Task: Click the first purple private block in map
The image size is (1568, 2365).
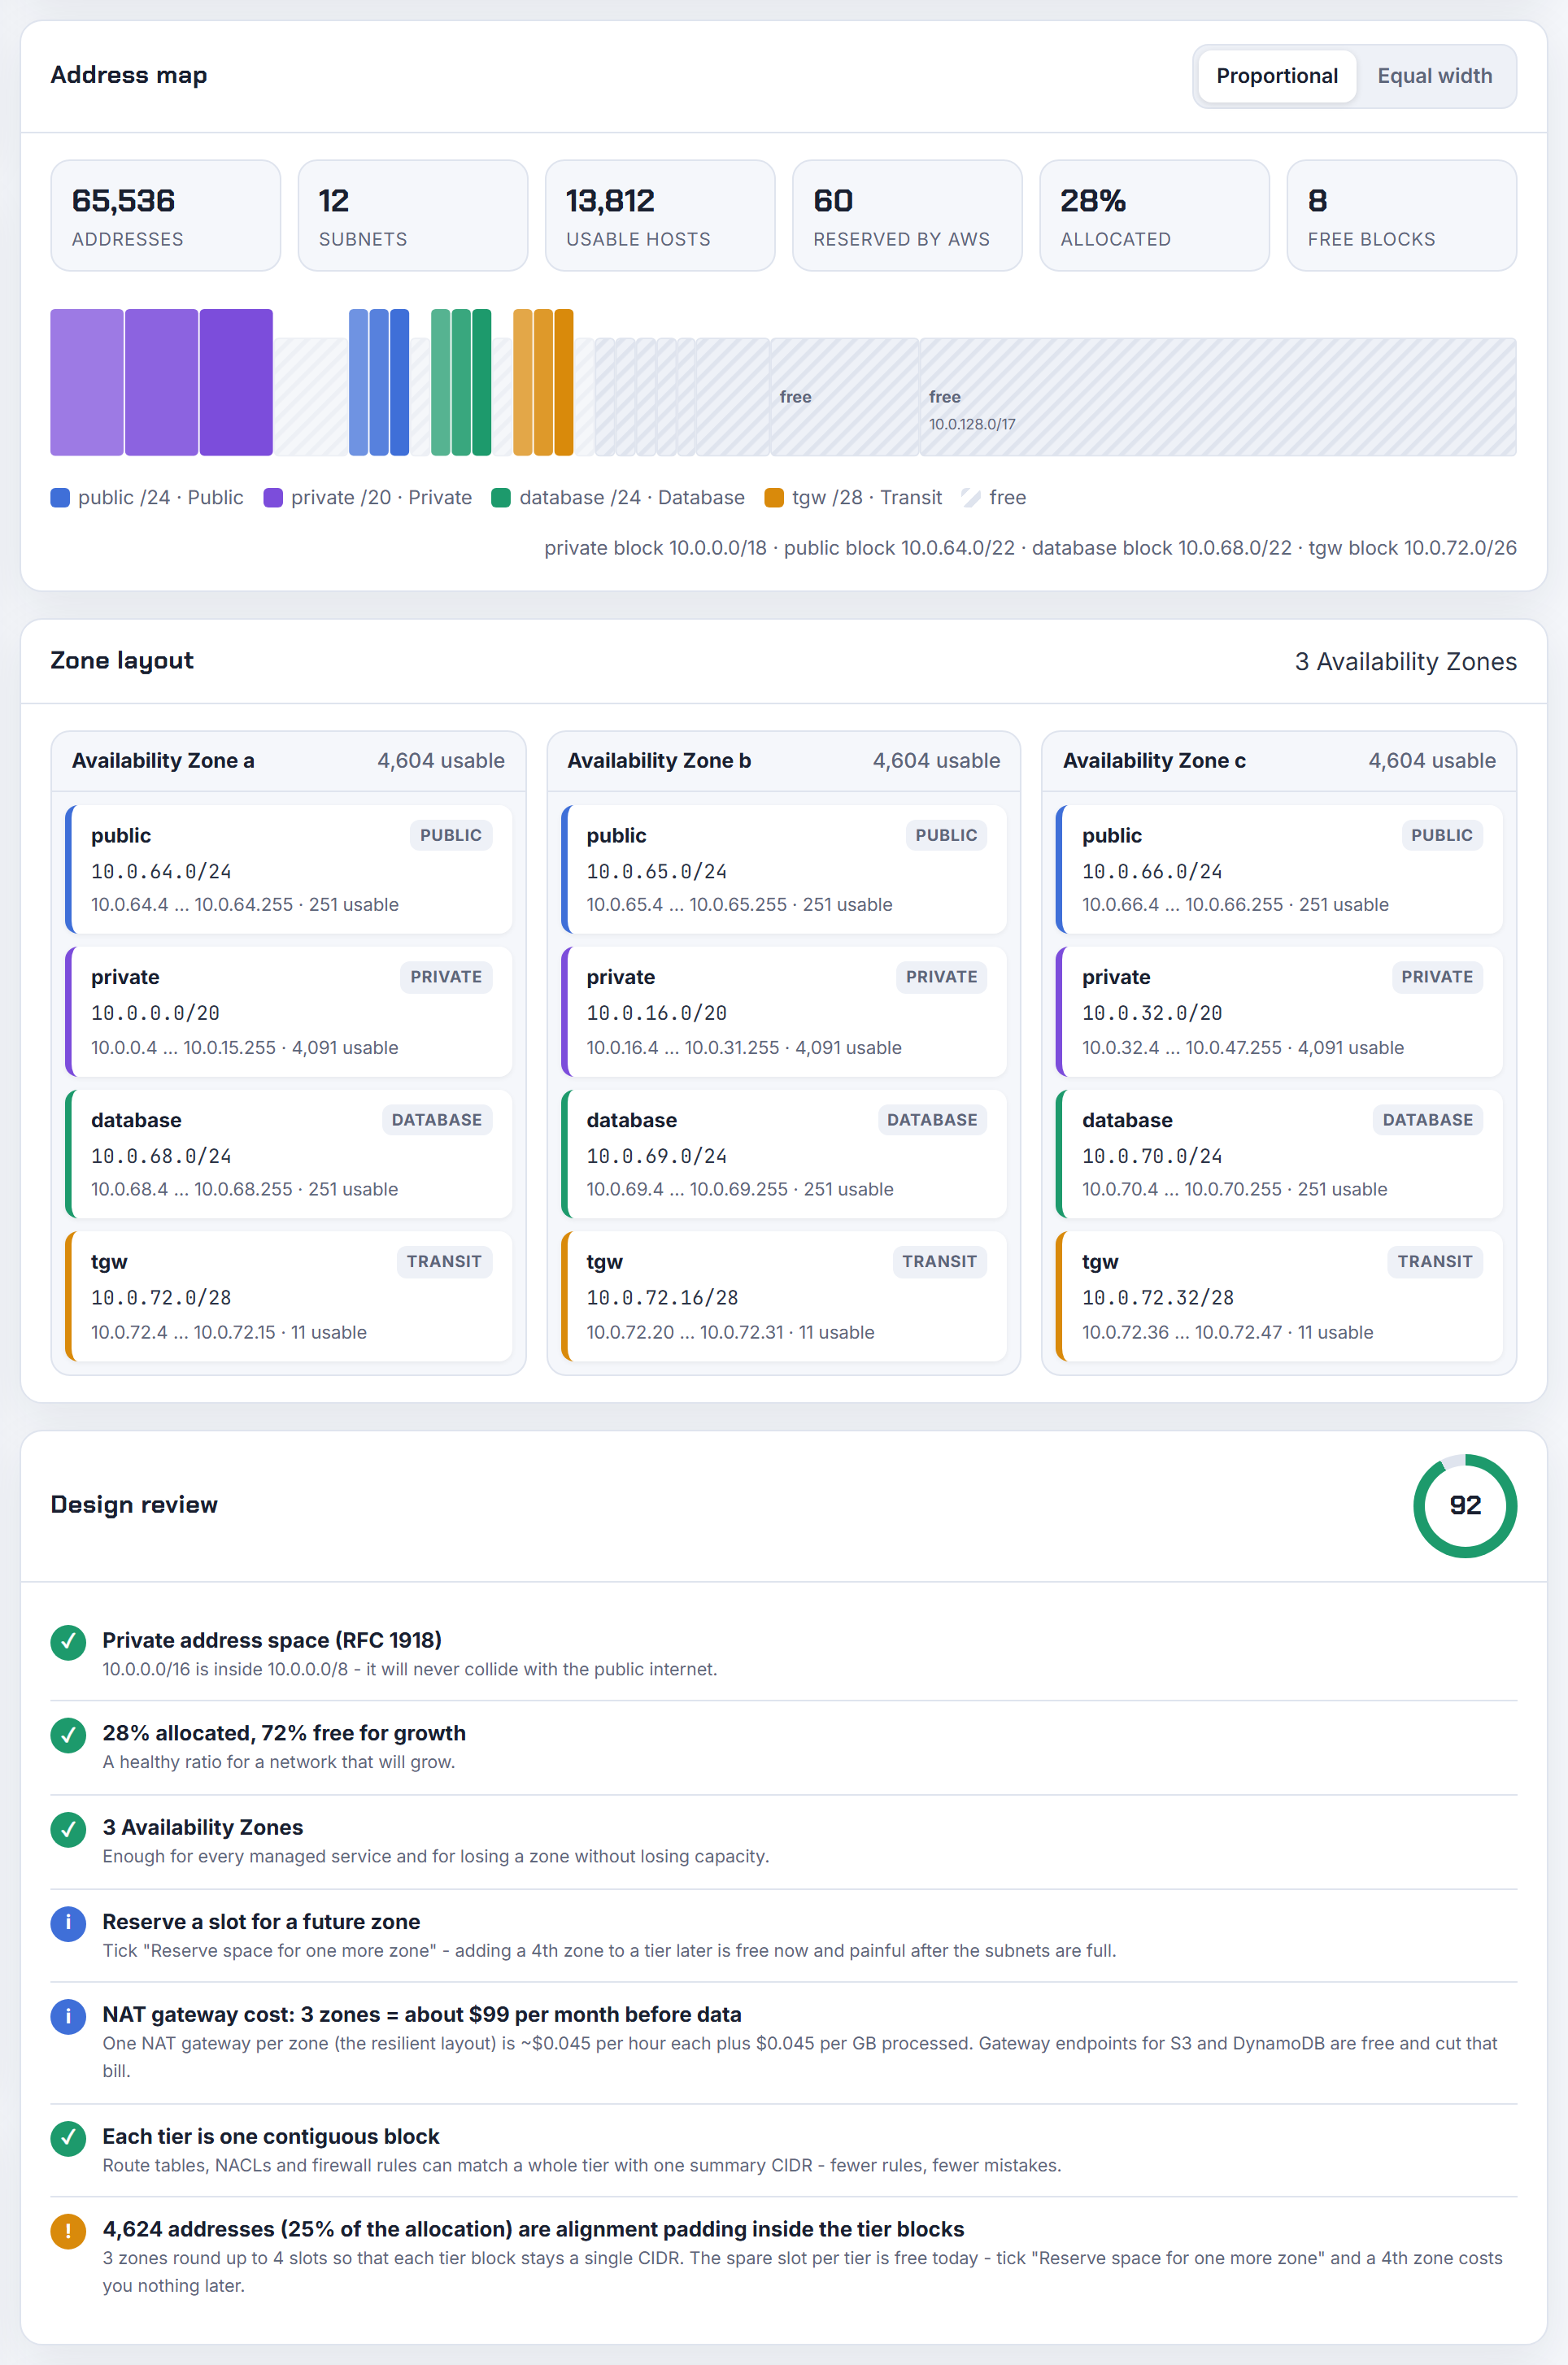Action: click(x=87, y=382)
